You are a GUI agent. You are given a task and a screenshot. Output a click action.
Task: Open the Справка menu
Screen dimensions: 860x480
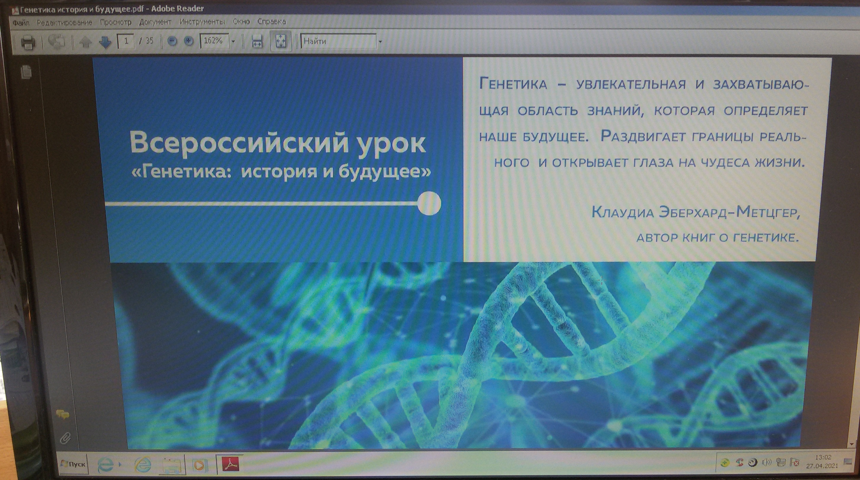(x=271, y=22)
